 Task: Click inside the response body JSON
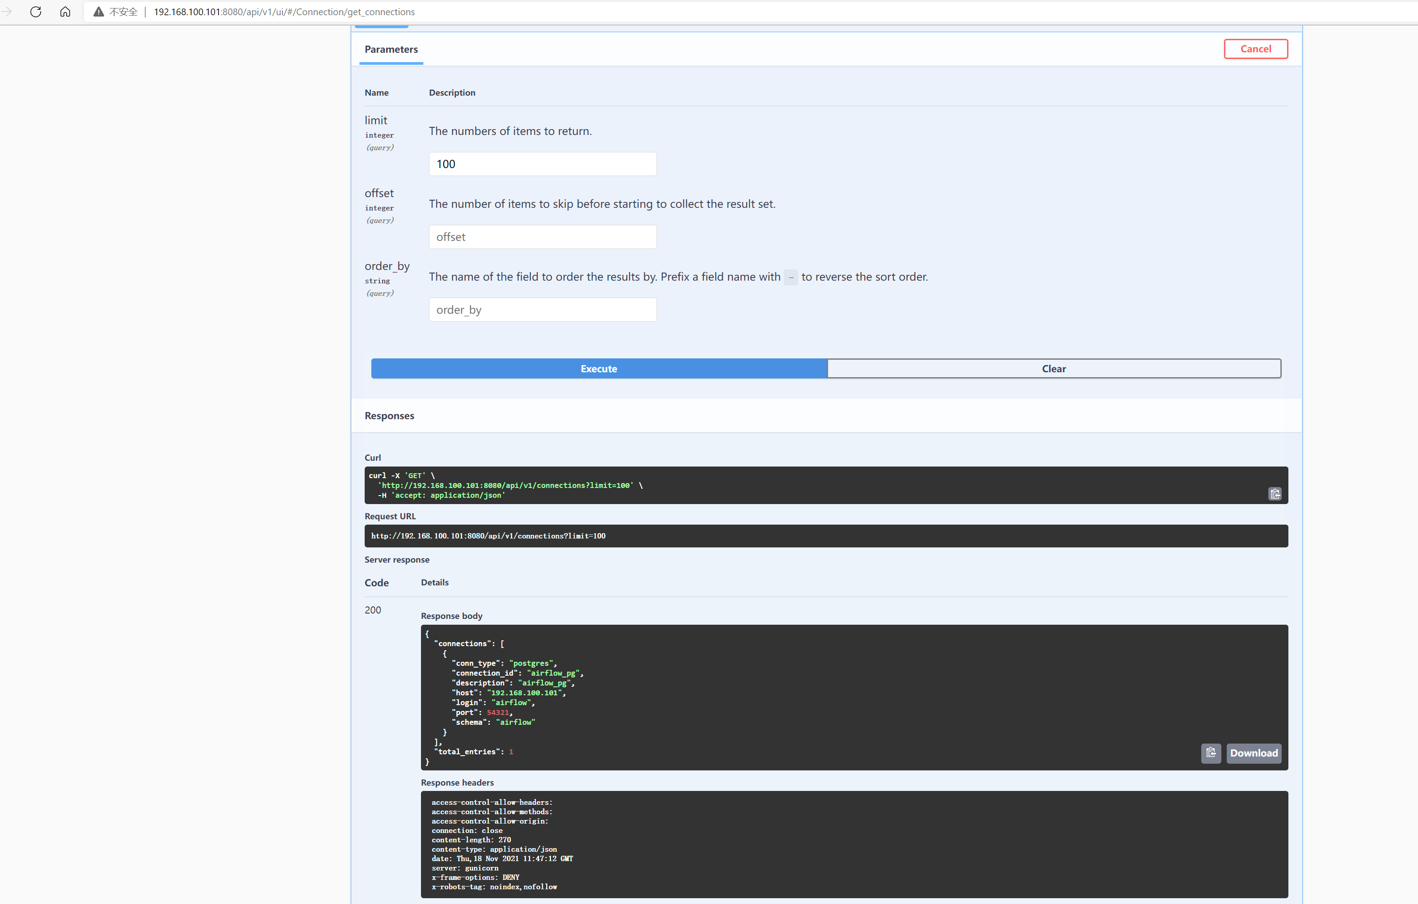[766, 695]
